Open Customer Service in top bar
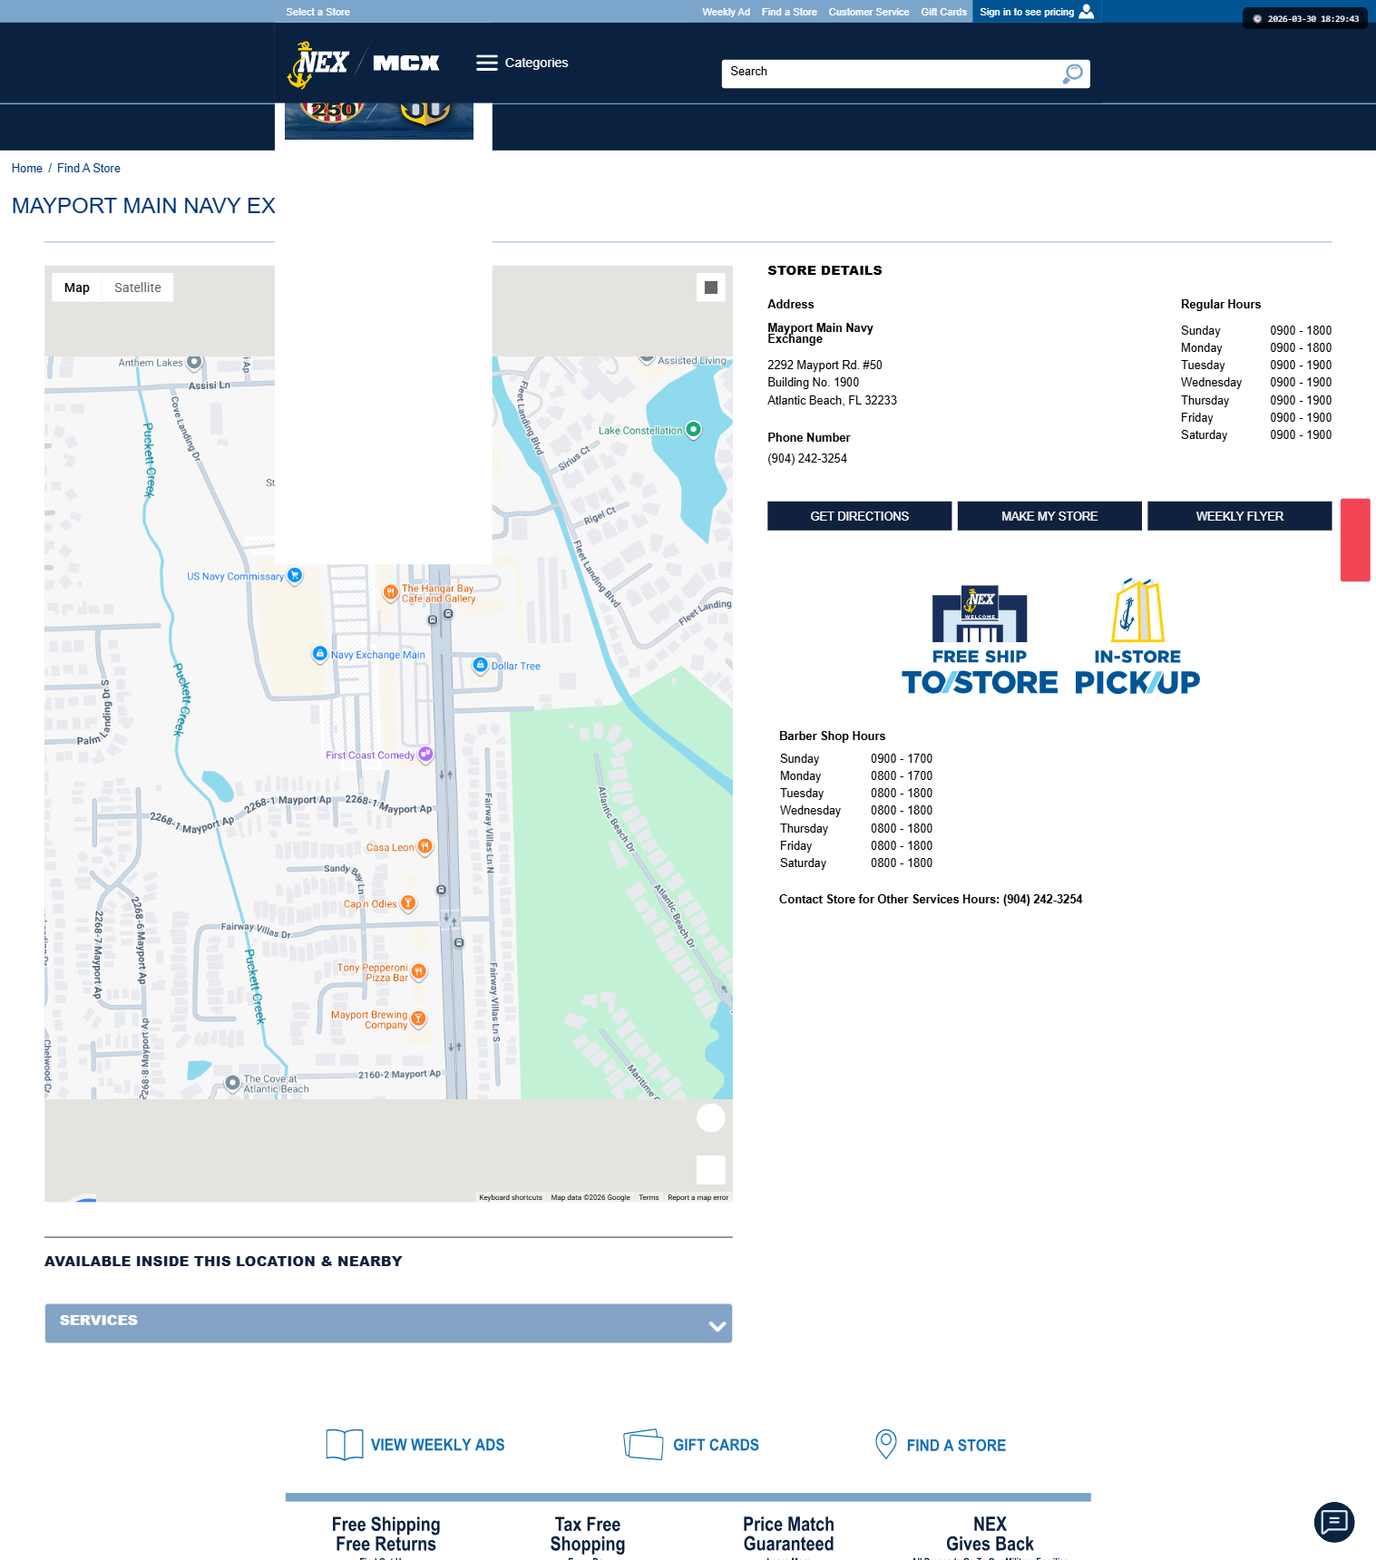Viewport: 1376px width, 1560px height. pos(869,12)
